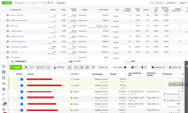Expand the arrow beside the upper Duplicate button

coord(26,3)
